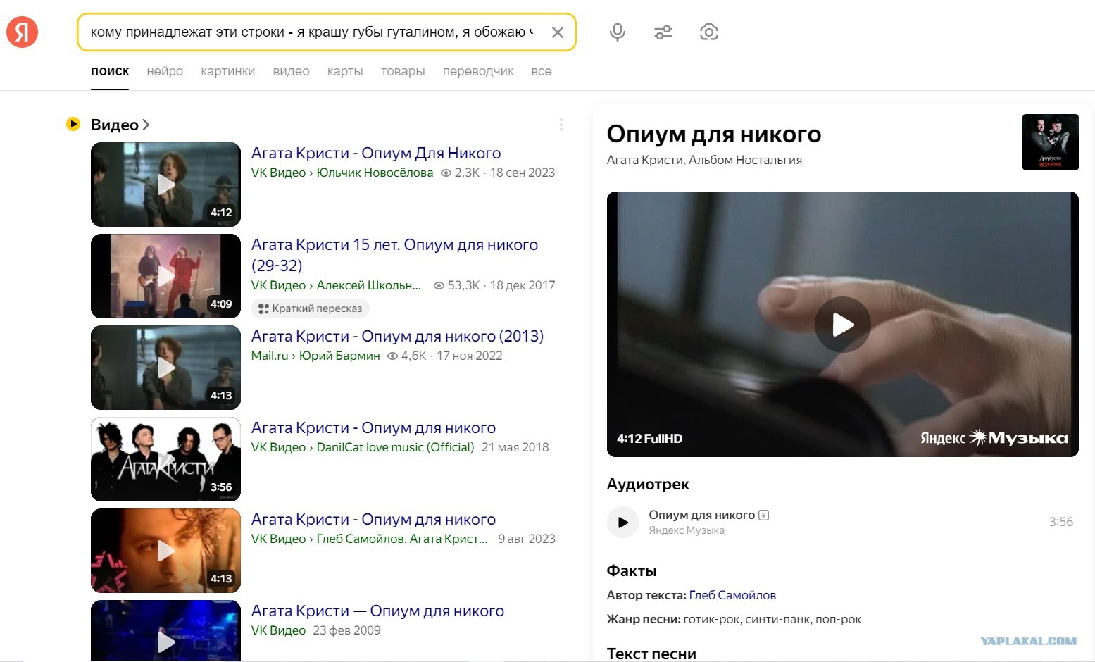
Task: Open Агата Кристи — Опиум для никого link
Action: tap(377, 611)
